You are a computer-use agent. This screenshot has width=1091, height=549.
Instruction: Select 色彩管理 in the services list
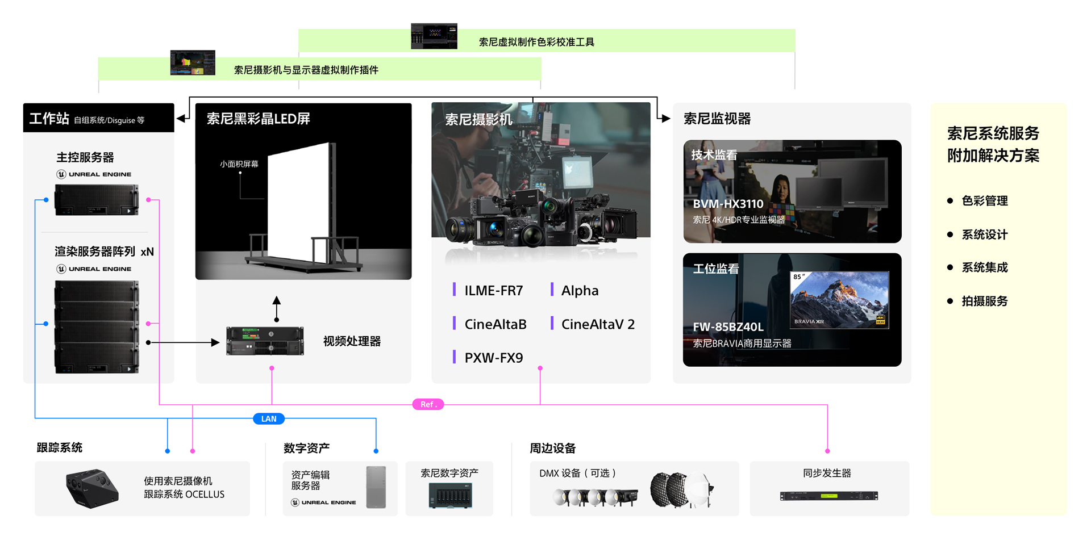click(984, 201)
